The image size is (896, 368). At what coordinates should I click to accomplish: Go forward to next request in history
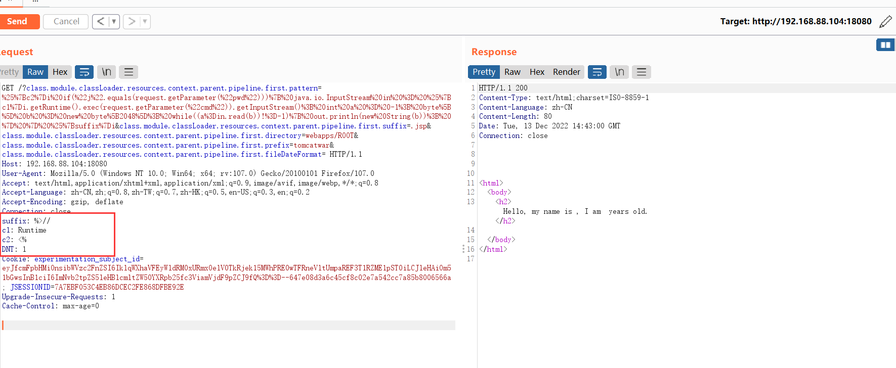pos(132,21)
